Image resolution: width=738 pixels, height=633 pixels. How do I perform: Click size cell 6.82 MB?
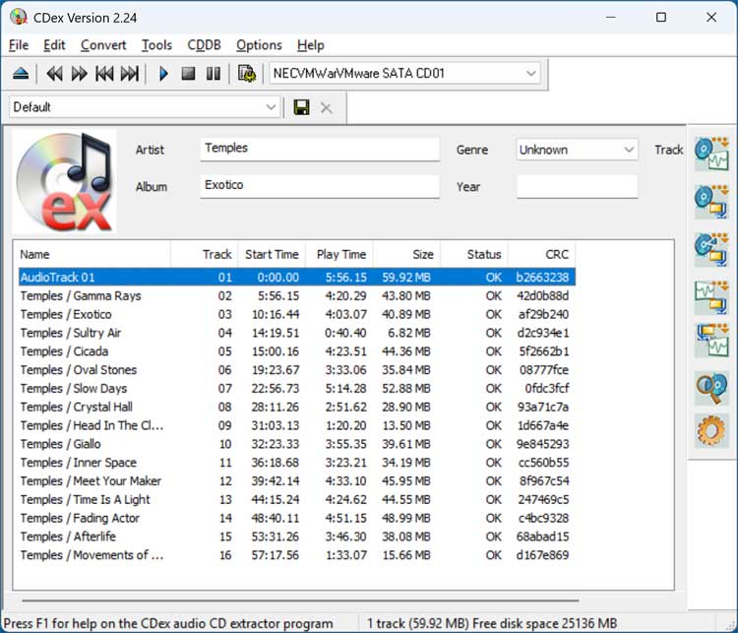coord(408,333)
